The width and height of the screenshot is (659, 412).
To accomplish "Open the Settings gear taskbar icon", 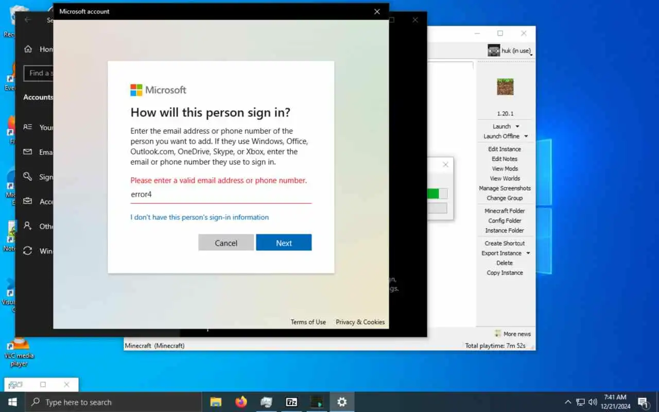I will 342,402.
